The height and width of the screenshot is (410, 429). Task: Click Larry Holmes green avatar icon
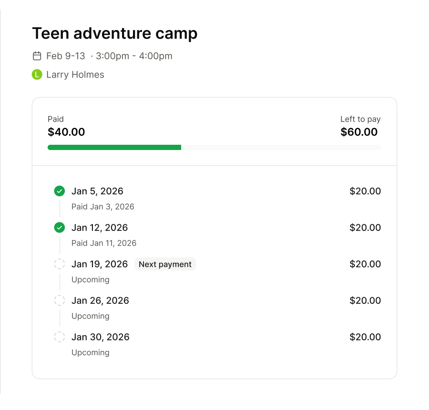pyautogui.click(x=37, y=74)
